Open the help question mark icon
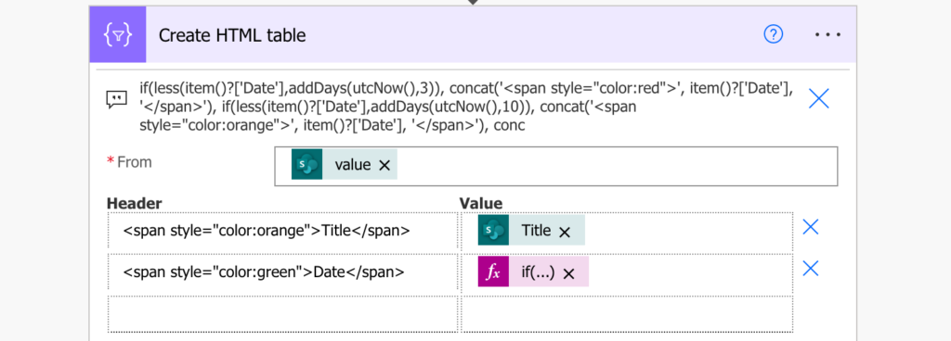 click(773, 34)
